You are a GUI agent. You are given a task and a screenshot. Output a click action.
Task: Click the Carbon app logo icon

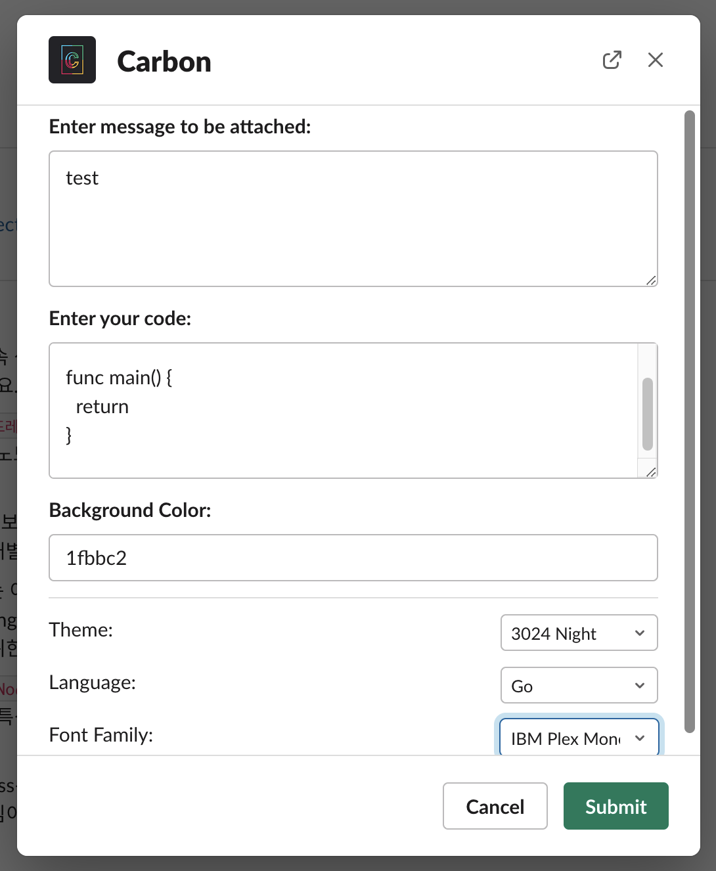tap(72, 60)
